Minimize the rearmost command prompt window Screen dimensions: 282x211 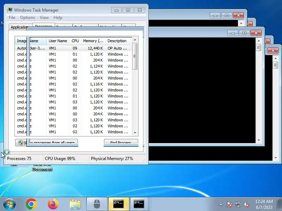[x=215, y=15]
